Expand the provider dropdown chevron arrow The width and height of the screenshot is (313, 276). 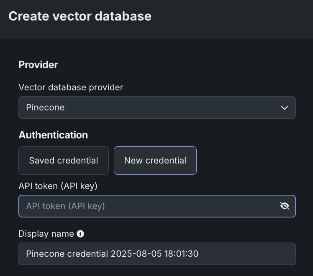click(x=285, y=107)
